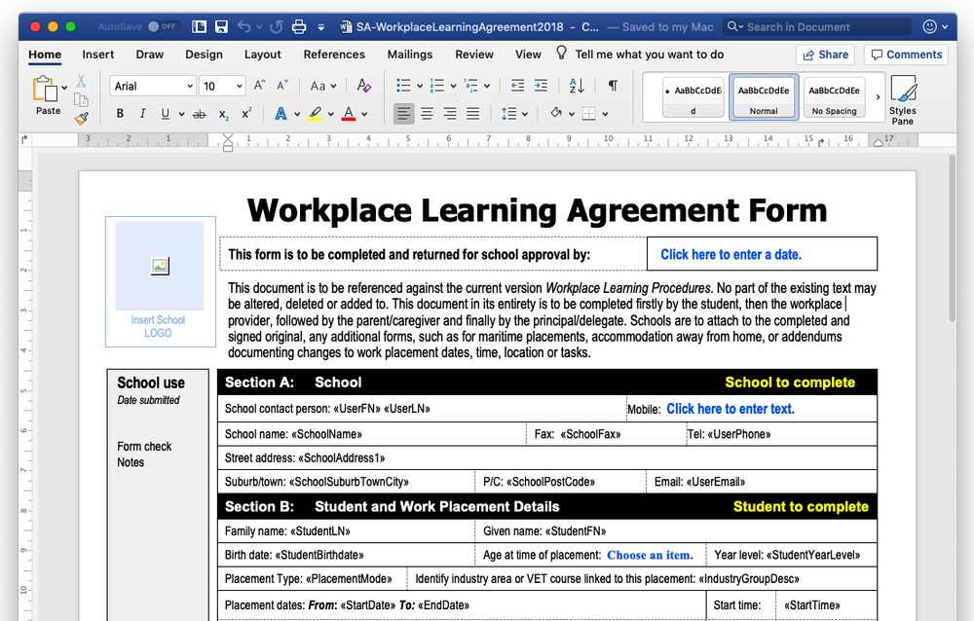The height and width of the screenshot is (621, 974).
Task: Open quick access toolbar customize arrow
Action: 321,26
